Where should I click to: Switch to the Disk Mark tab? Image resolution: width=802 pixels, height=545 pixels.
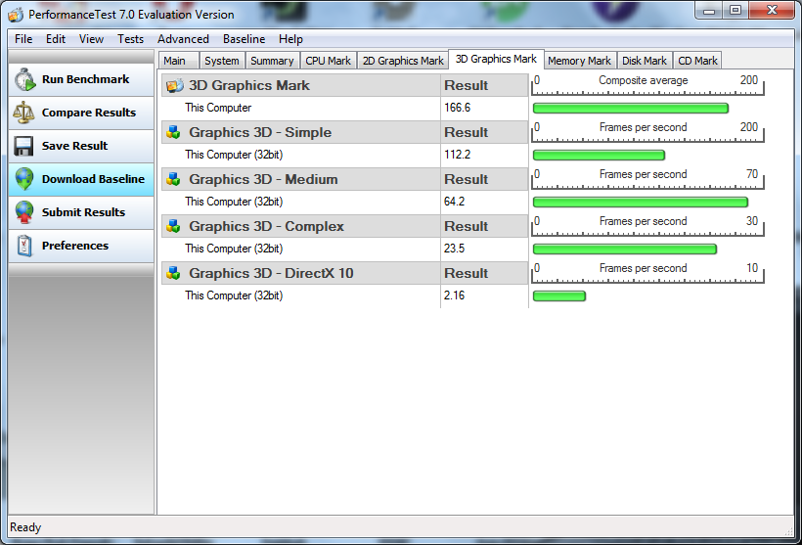645,61
